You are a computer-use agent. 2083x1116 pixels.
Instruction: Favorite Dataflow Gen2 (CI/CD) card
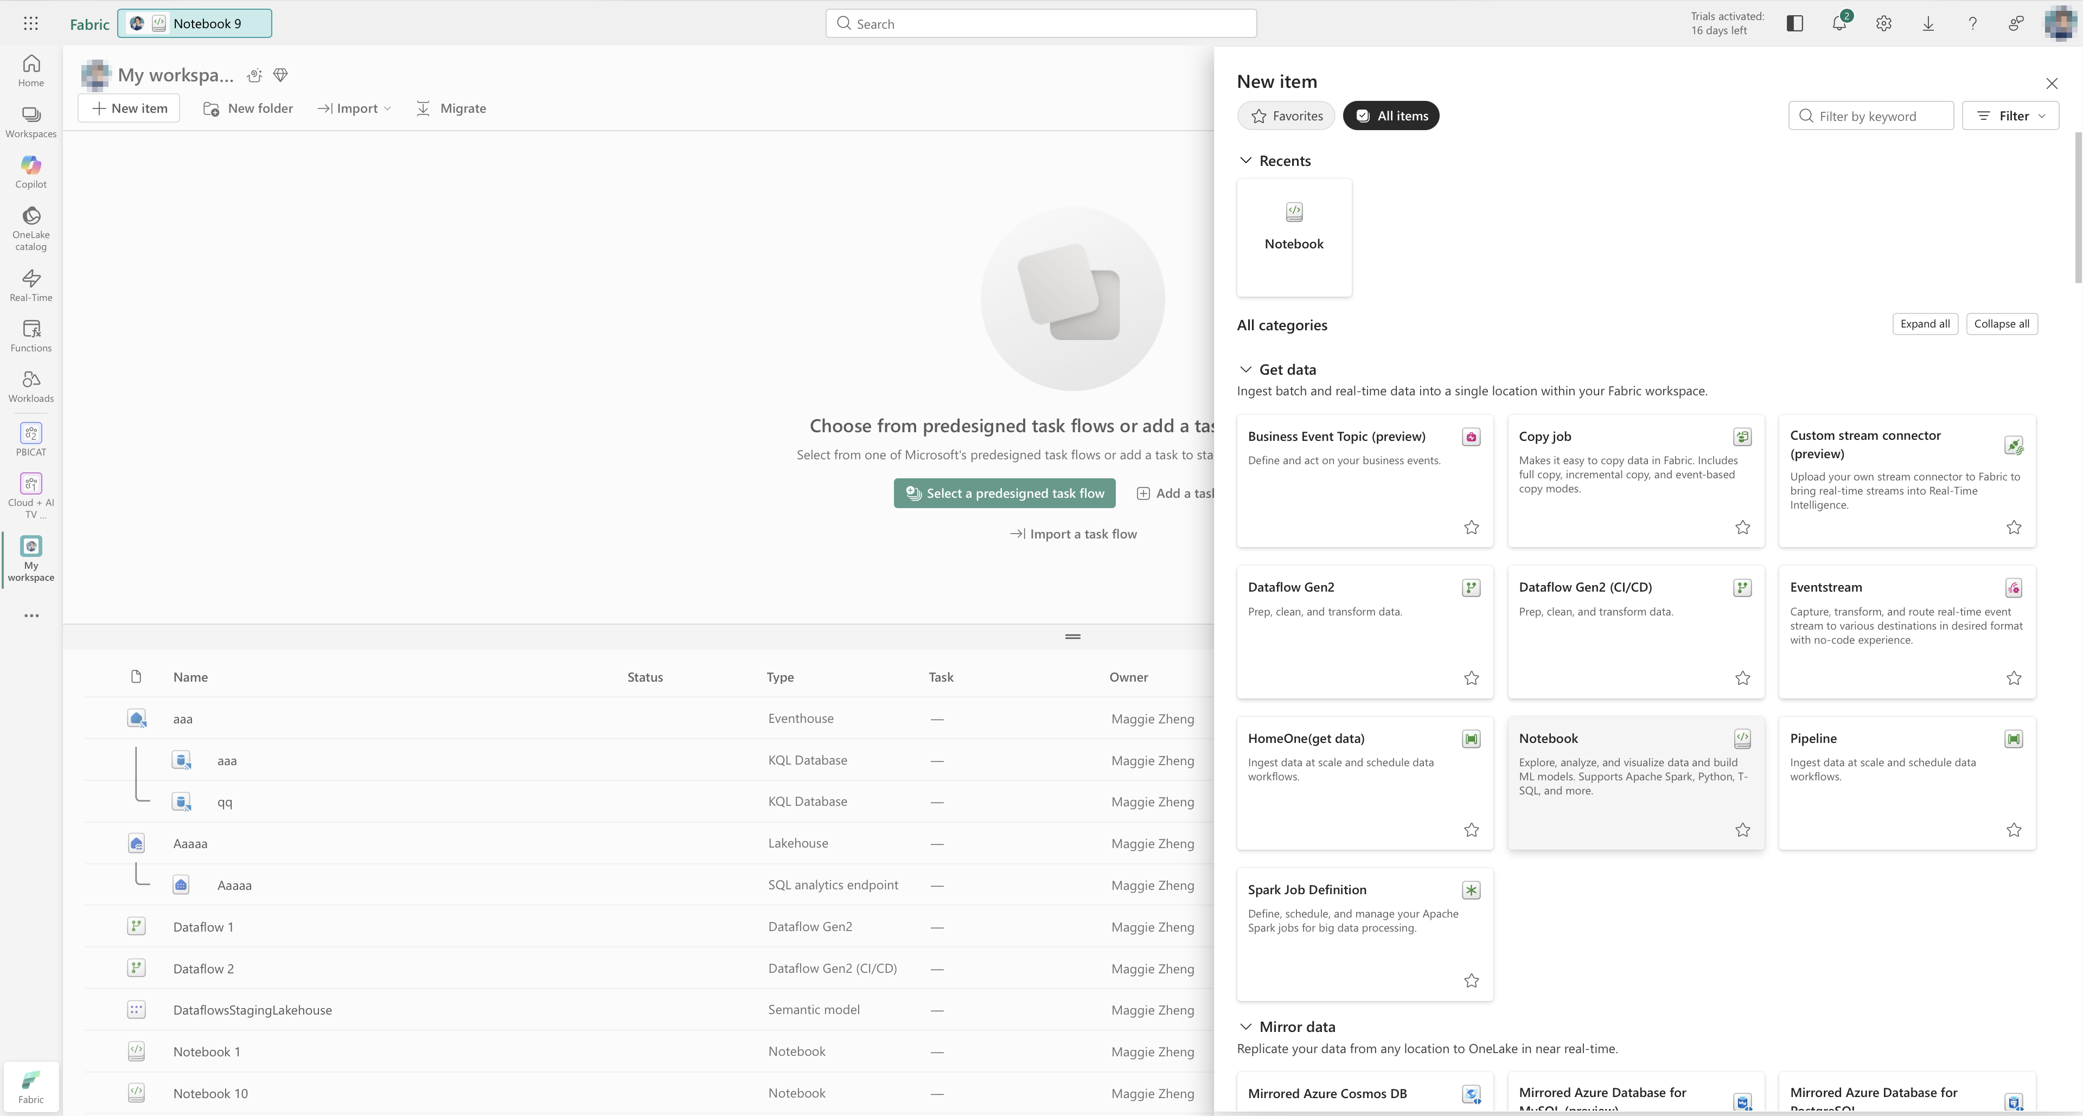(x=1742, y=678)
